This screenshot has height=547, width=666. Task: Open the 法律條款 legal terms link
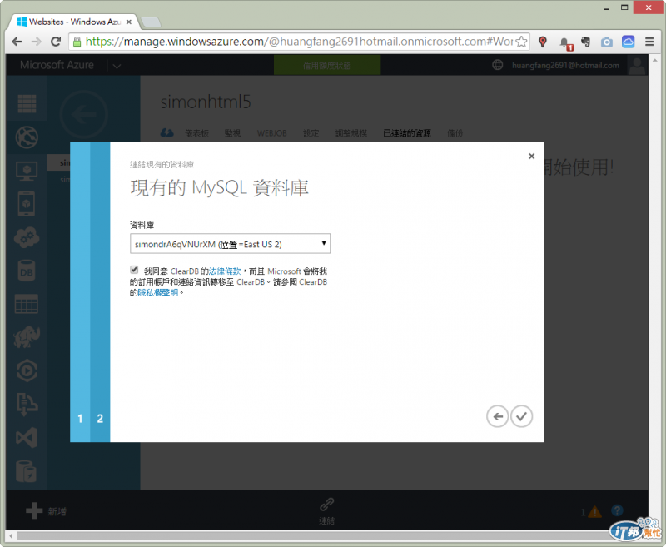225,271
